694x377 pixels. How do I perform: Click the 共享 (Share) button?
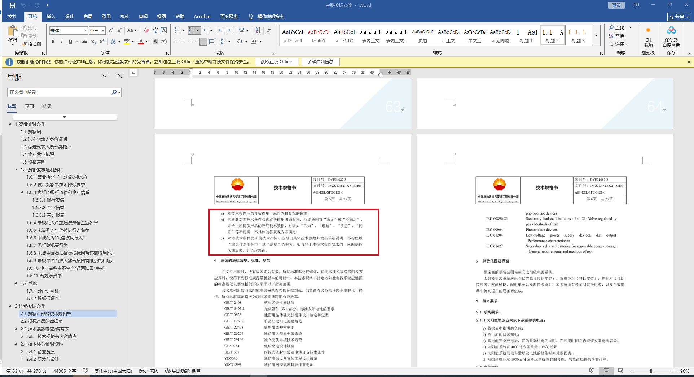coord(679,17)
